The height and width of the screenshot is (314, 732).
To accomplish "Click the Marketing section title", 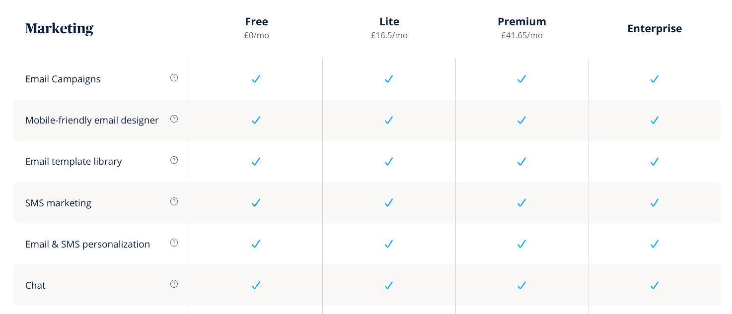I will [59, 29].
